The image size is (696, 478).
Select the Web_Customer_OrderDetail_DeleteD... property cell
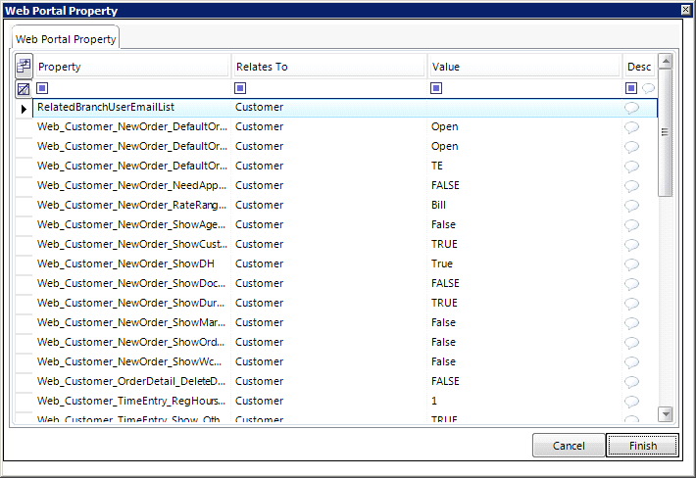point(132,381)
